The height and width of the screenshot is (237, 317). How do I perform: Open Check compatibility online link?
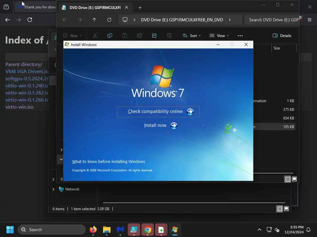[158, 112]
